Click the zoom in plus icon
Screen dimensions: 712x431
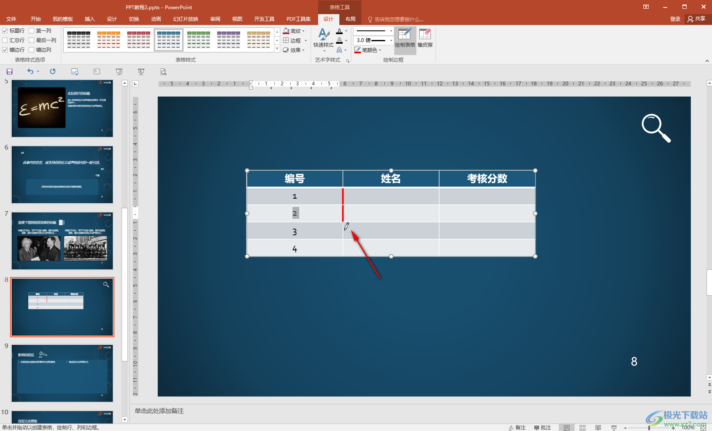(x=673, y=428)
